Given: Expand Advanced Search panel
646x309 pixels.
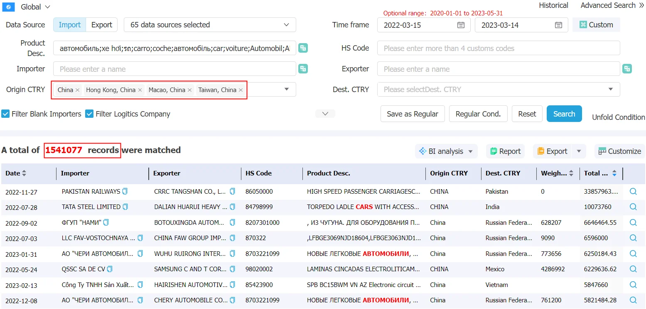Looking at the screenshot, I should [x=612, y=5].
